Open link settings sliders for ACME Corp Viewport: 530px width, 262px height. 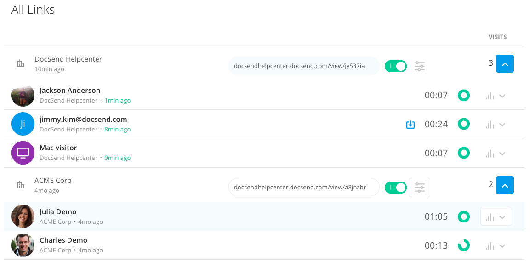click(420, 187)
